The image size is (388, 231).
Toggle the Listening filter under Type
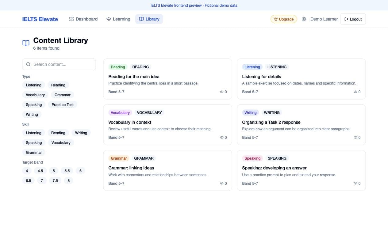34,85
